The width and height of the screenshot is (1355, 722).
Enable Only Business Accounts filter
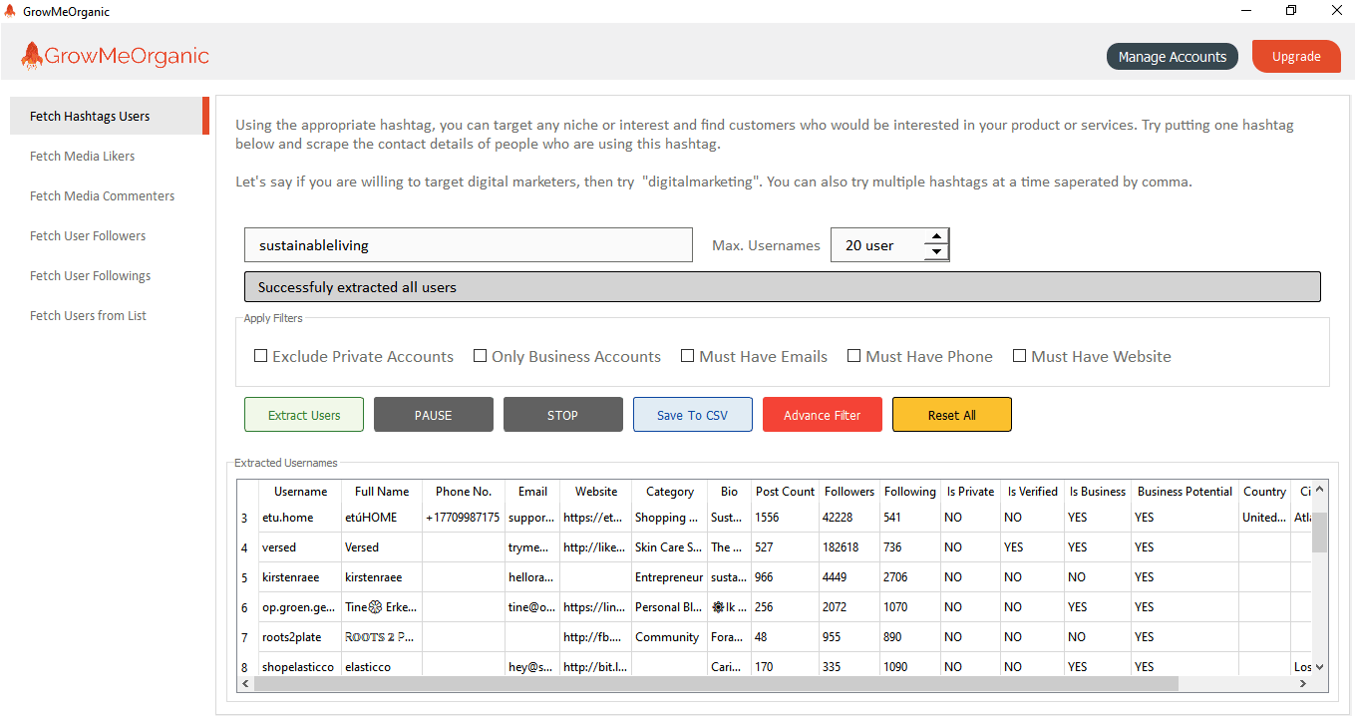[481, 356]
